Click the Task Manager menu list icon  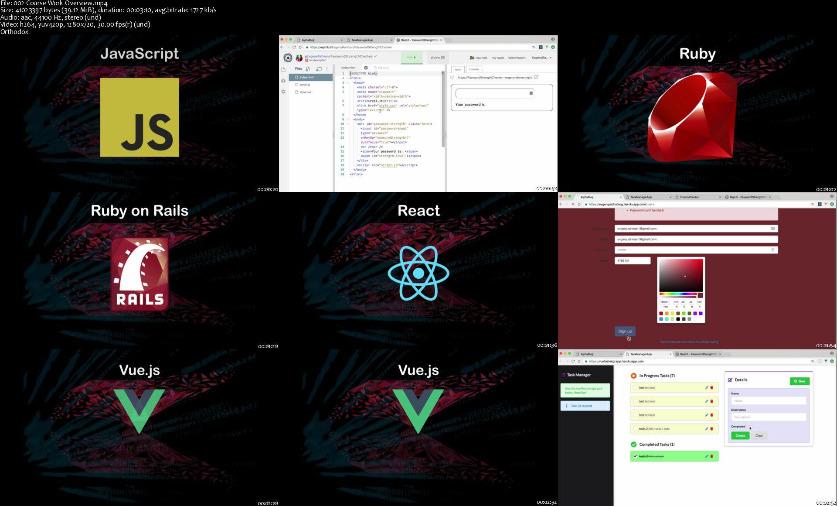(x=563, y=375)
